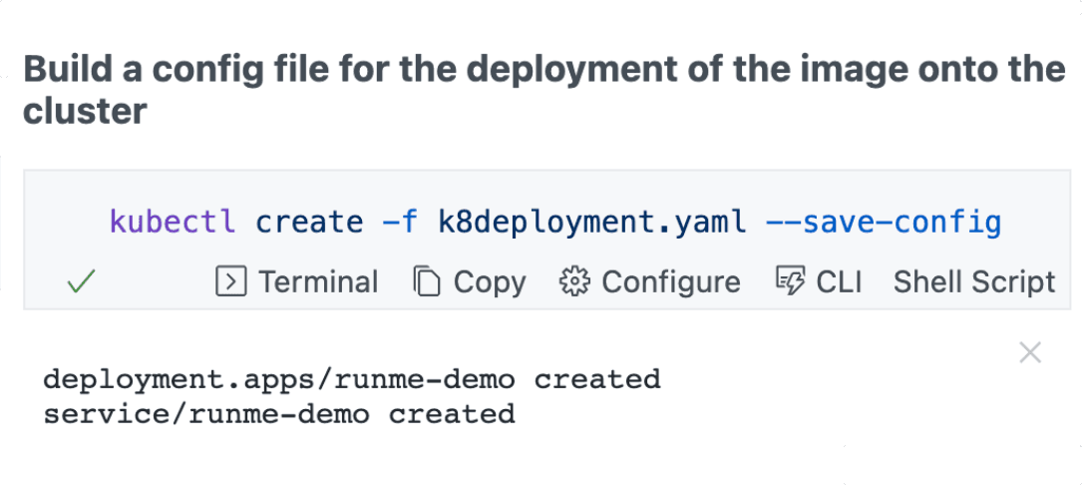Click the green success checkmark icon

point(81,282)
